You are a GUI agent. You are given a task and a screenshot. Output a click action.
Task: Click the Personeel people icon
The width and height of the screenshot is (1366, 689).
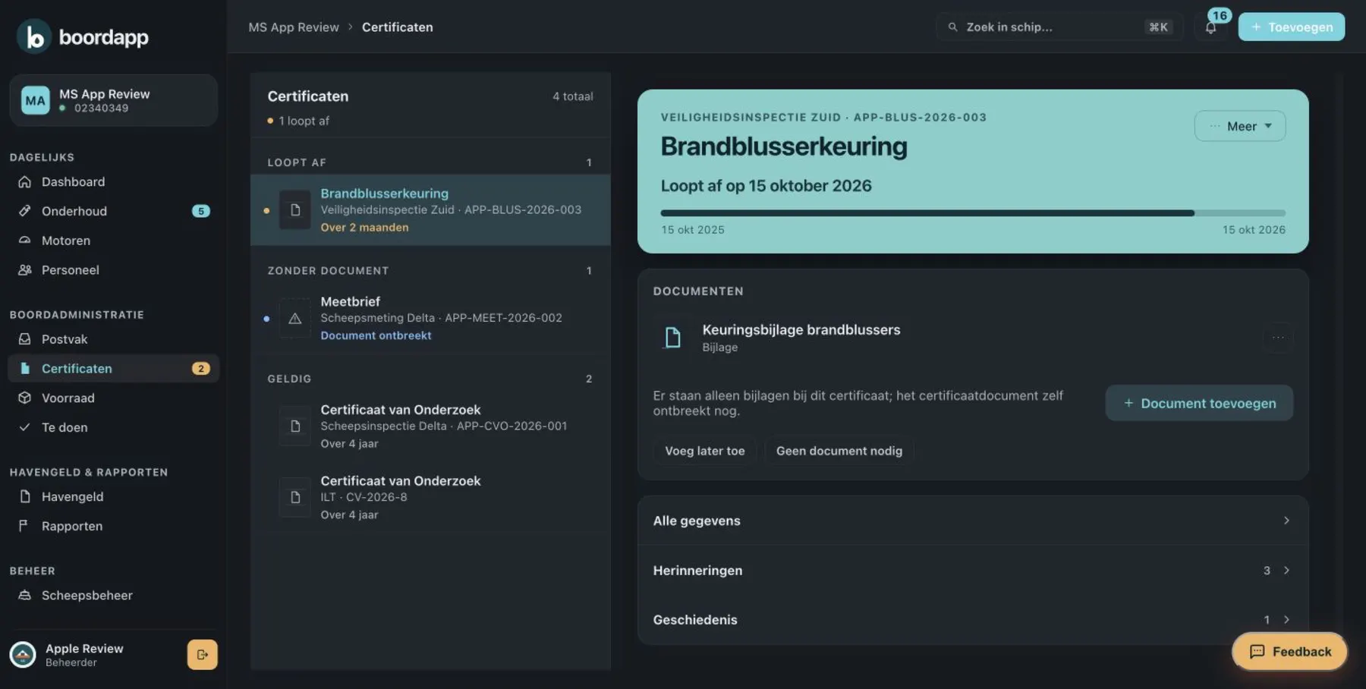coord(25,270)
